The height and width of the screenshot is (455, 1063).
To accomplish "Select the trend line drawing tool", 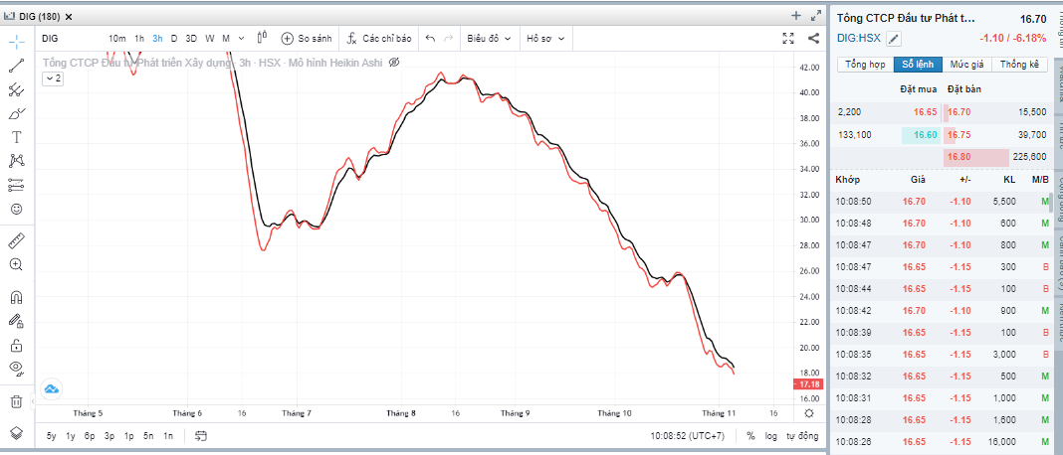I will 17,66.
